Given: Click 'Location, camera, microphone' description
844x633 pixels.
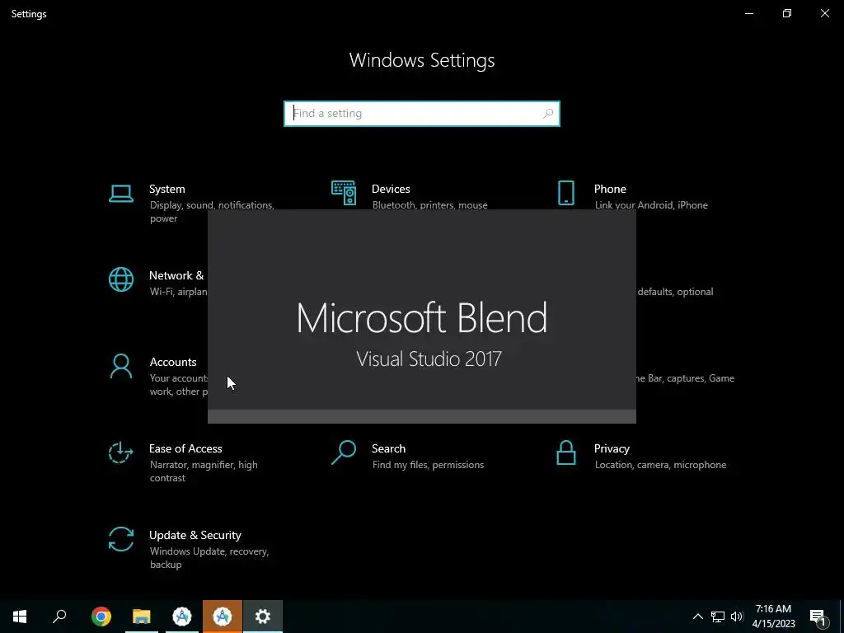Looking at the screenshot, I should [660, 465].
